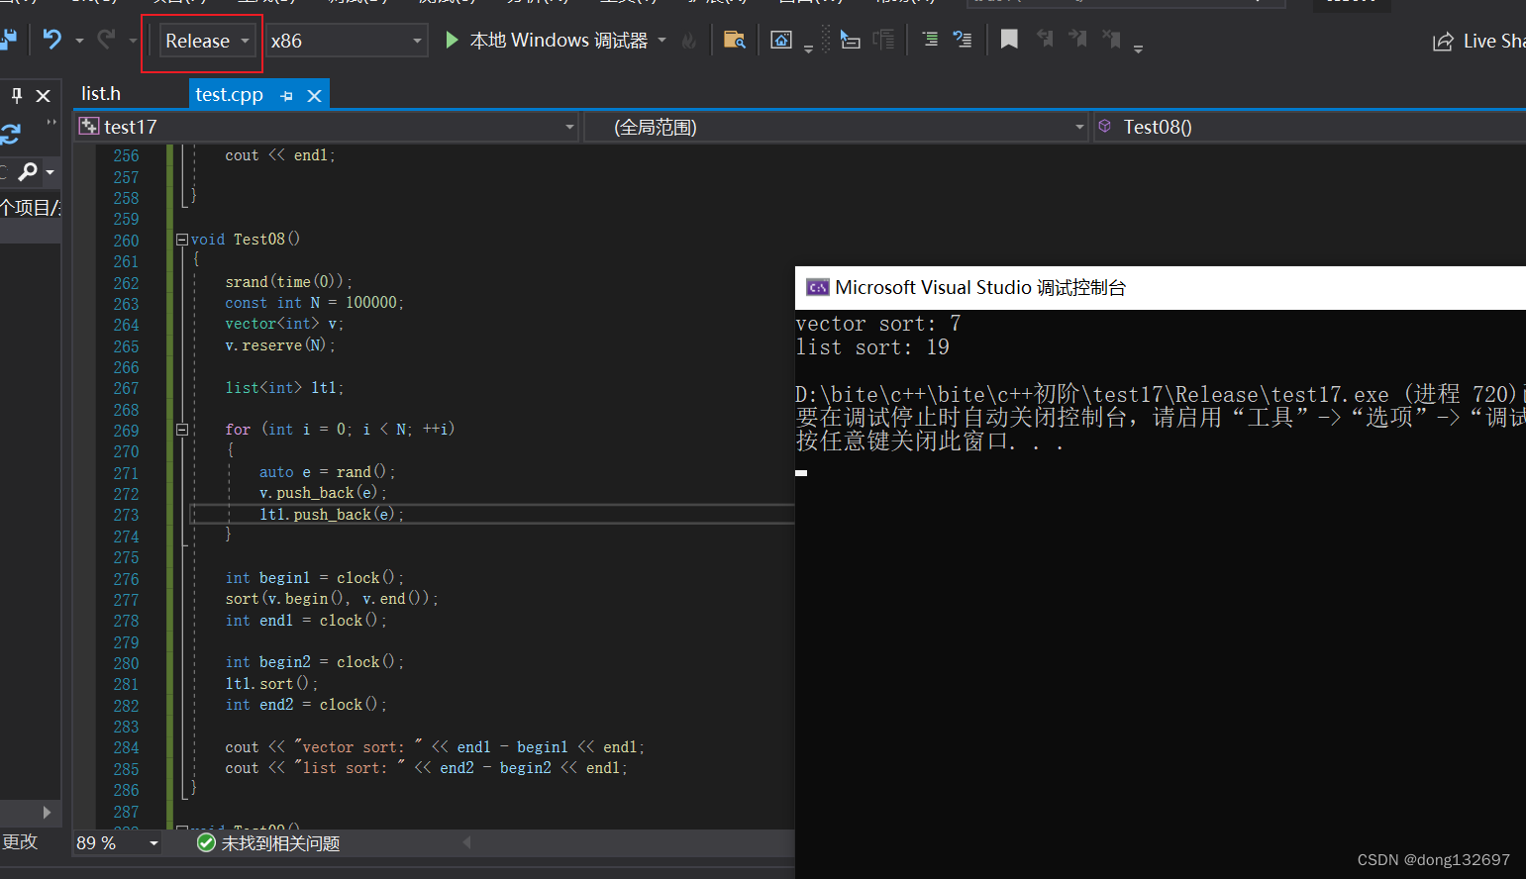Click the test17 project icon in navigation bar

pyautogui.click(x=89, y=126)
